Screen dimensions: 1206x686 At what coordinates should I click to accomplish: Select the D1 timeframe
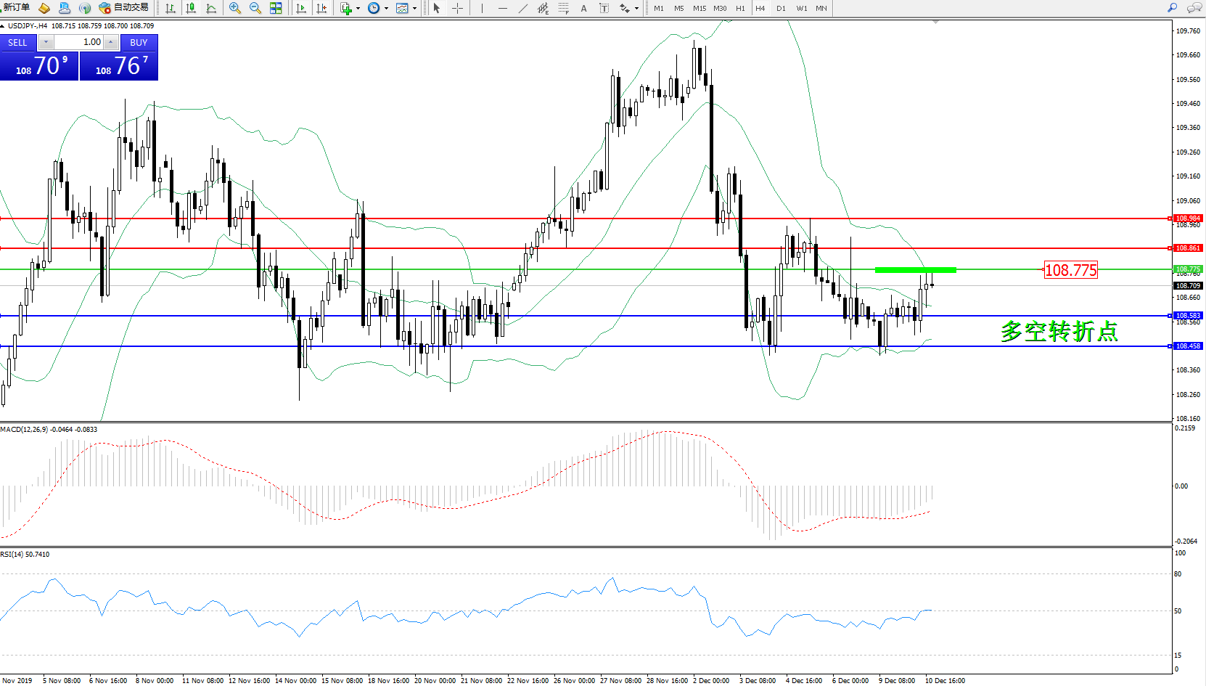coord(781,9)
